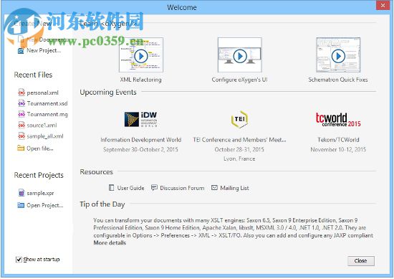This screenshot has height=279, width=394.
Task: Open the Discussion Forum resource
Action: coord(182,188)
